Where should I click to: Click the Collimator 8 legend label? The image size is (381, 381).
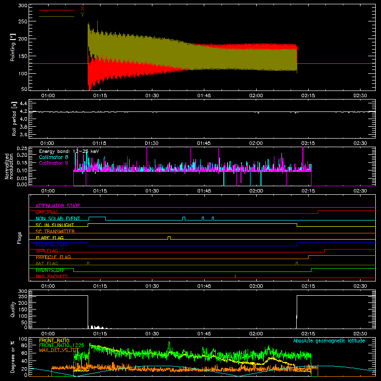coord(53,157)
